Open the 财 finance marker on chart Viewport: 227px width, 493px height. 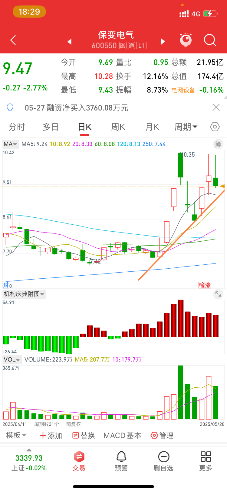click(x=6, y=285)
